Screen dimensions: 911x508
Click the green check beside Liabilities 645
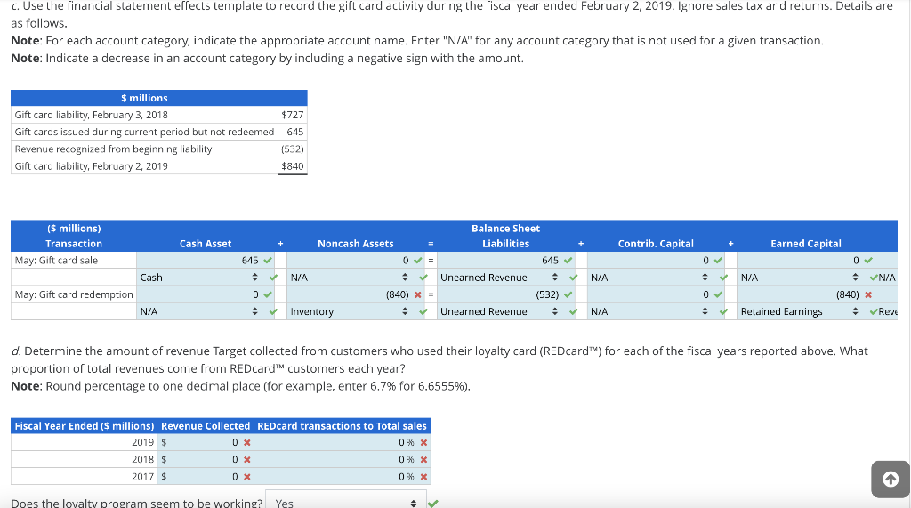click(568, 261)
